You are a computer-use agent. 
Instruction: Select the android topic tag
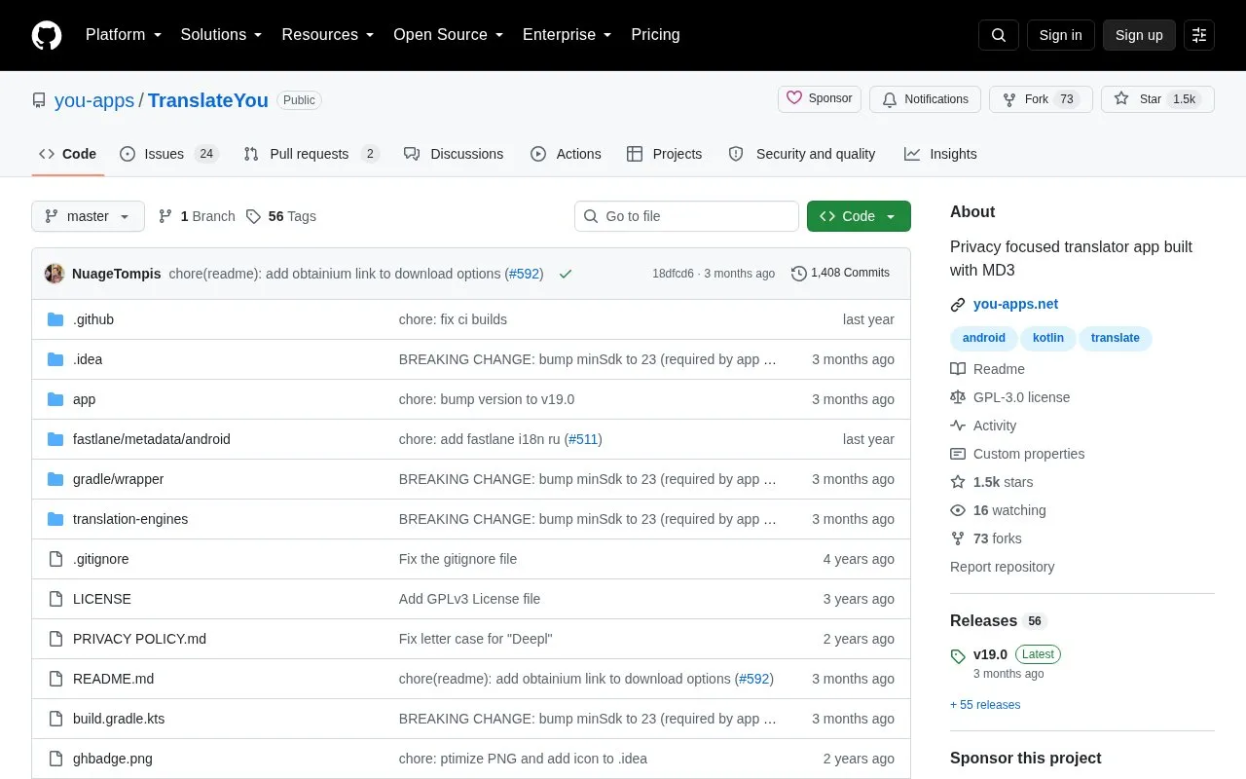coord(984,338)
